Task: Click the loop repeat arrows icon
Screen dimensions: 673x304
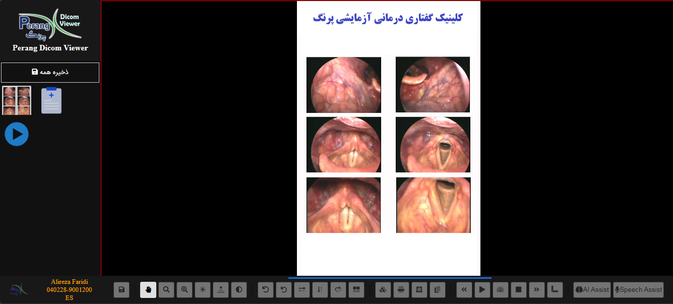Action: tap(338, 290)
